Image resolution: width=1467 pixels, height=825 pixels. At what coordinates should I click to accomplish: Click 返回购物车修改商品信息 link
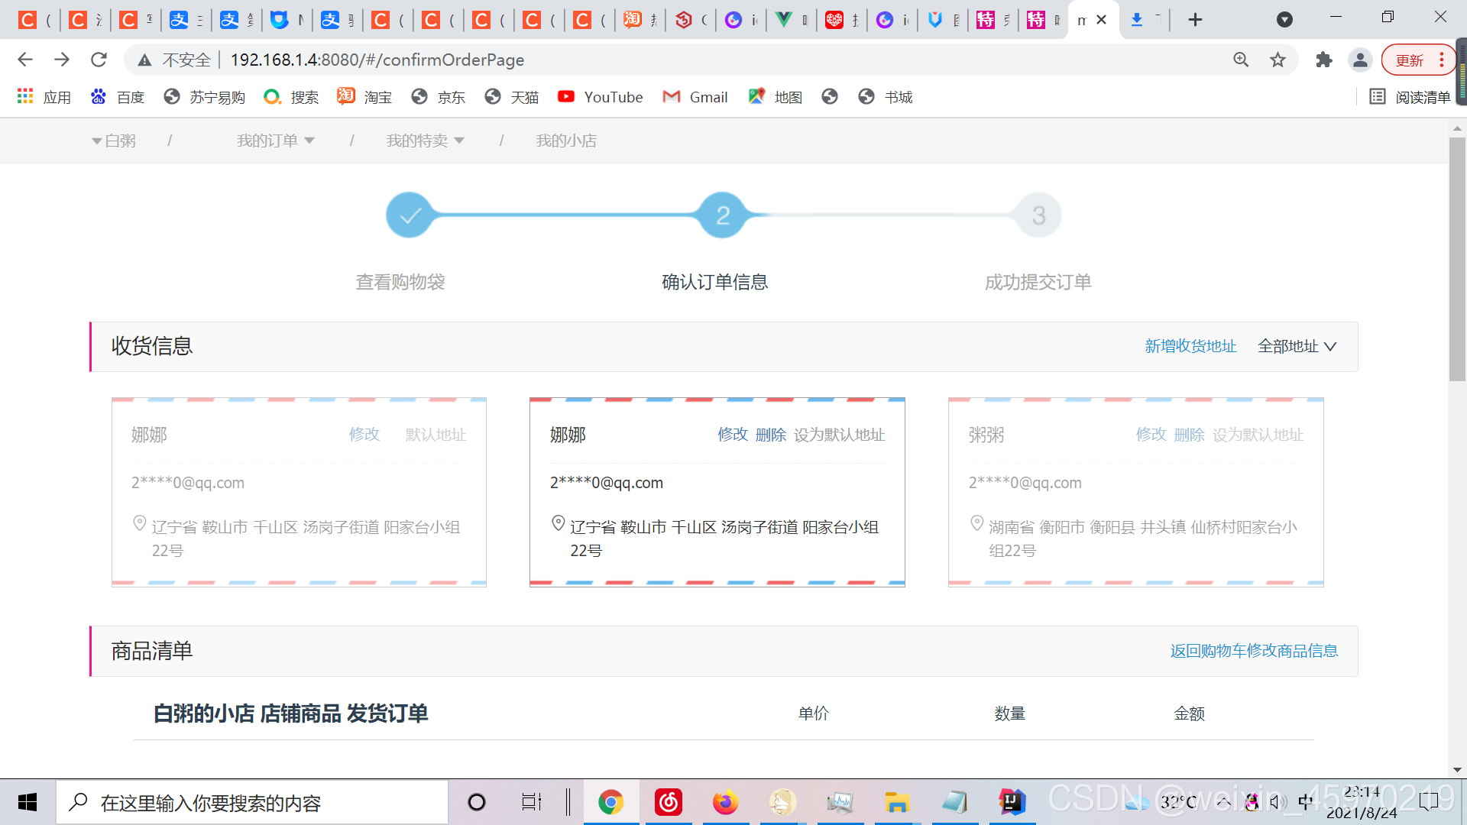[1253, 651]
